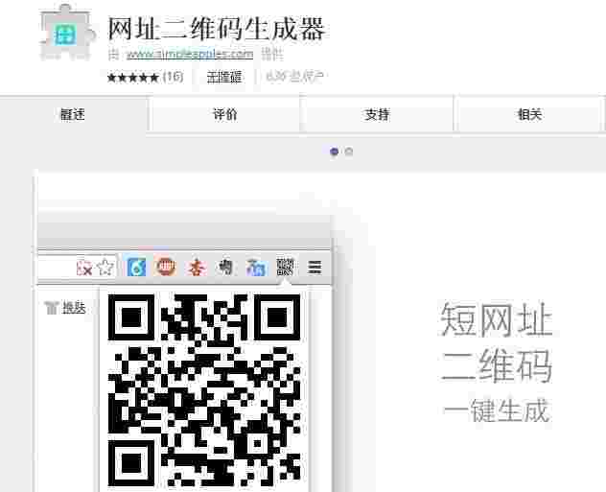Click the blue extension icon in toolbar
The image size is (606, 492).
tap(136, 267)
